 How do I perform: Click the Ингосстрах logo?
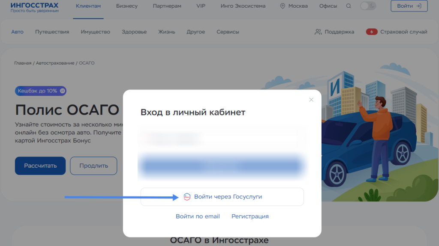click(35, 6)
